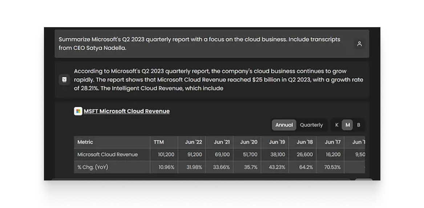The height and width of the screenshot is (208, 424).
Task: Click the user prompt message text
Action: pyautogui.click(x=199, y=43)
